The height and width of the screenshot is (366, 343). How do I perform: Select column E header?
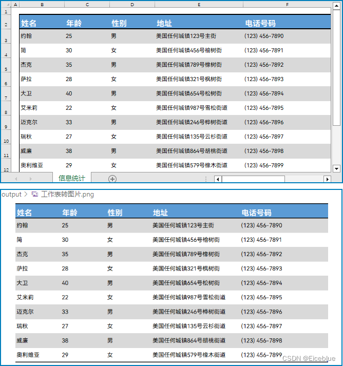(199, 5)
